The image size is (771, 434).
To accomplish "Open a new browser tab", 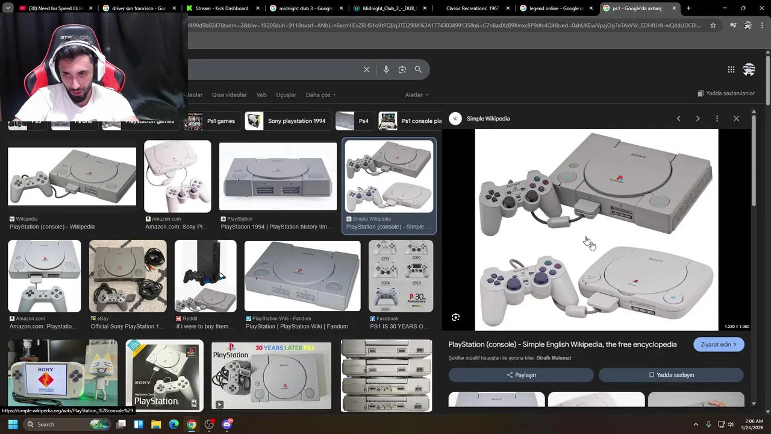I will [688, 8].
